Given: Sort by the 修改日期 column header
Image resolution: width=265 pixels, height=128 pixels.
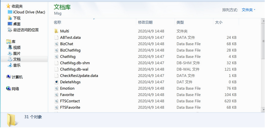Looking at the screenshot, I should tap(145, 22).
